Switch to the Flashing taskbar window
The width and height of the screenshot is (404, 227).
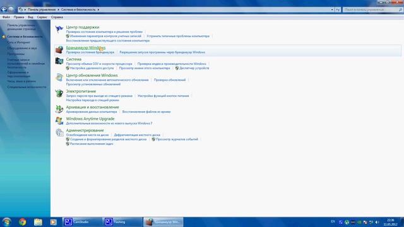[x=122, y=222]
